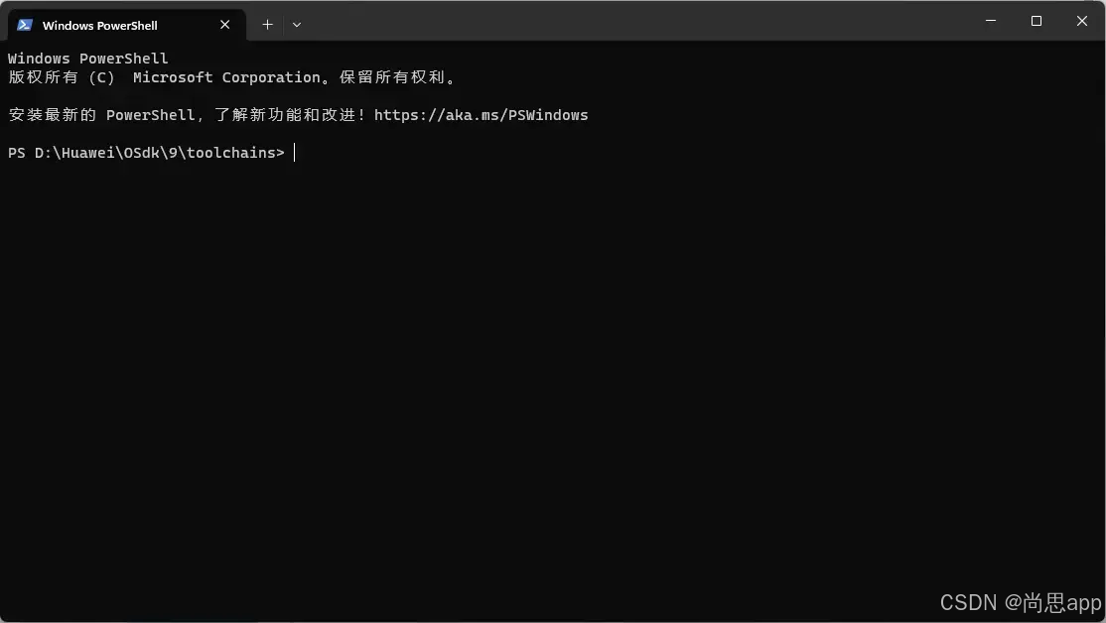The width and height of the screenshot is (1106, 623).
Task: Expand the new-tab profile dropdown chevron
Action: click(297, 25)
